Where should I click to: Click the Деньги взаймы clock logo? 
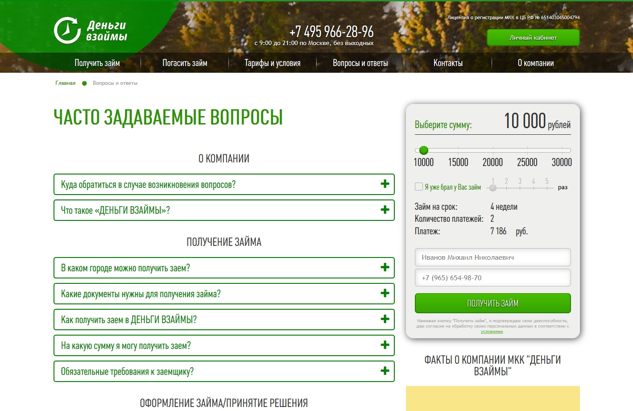click(x=91, y=31)
